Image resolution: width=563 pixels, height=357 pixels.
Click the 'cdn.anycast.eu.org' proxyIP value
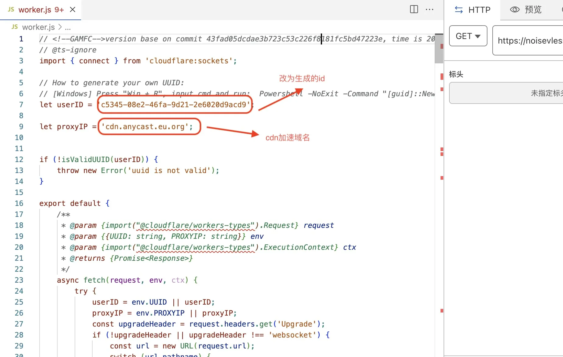coord(146,127)
